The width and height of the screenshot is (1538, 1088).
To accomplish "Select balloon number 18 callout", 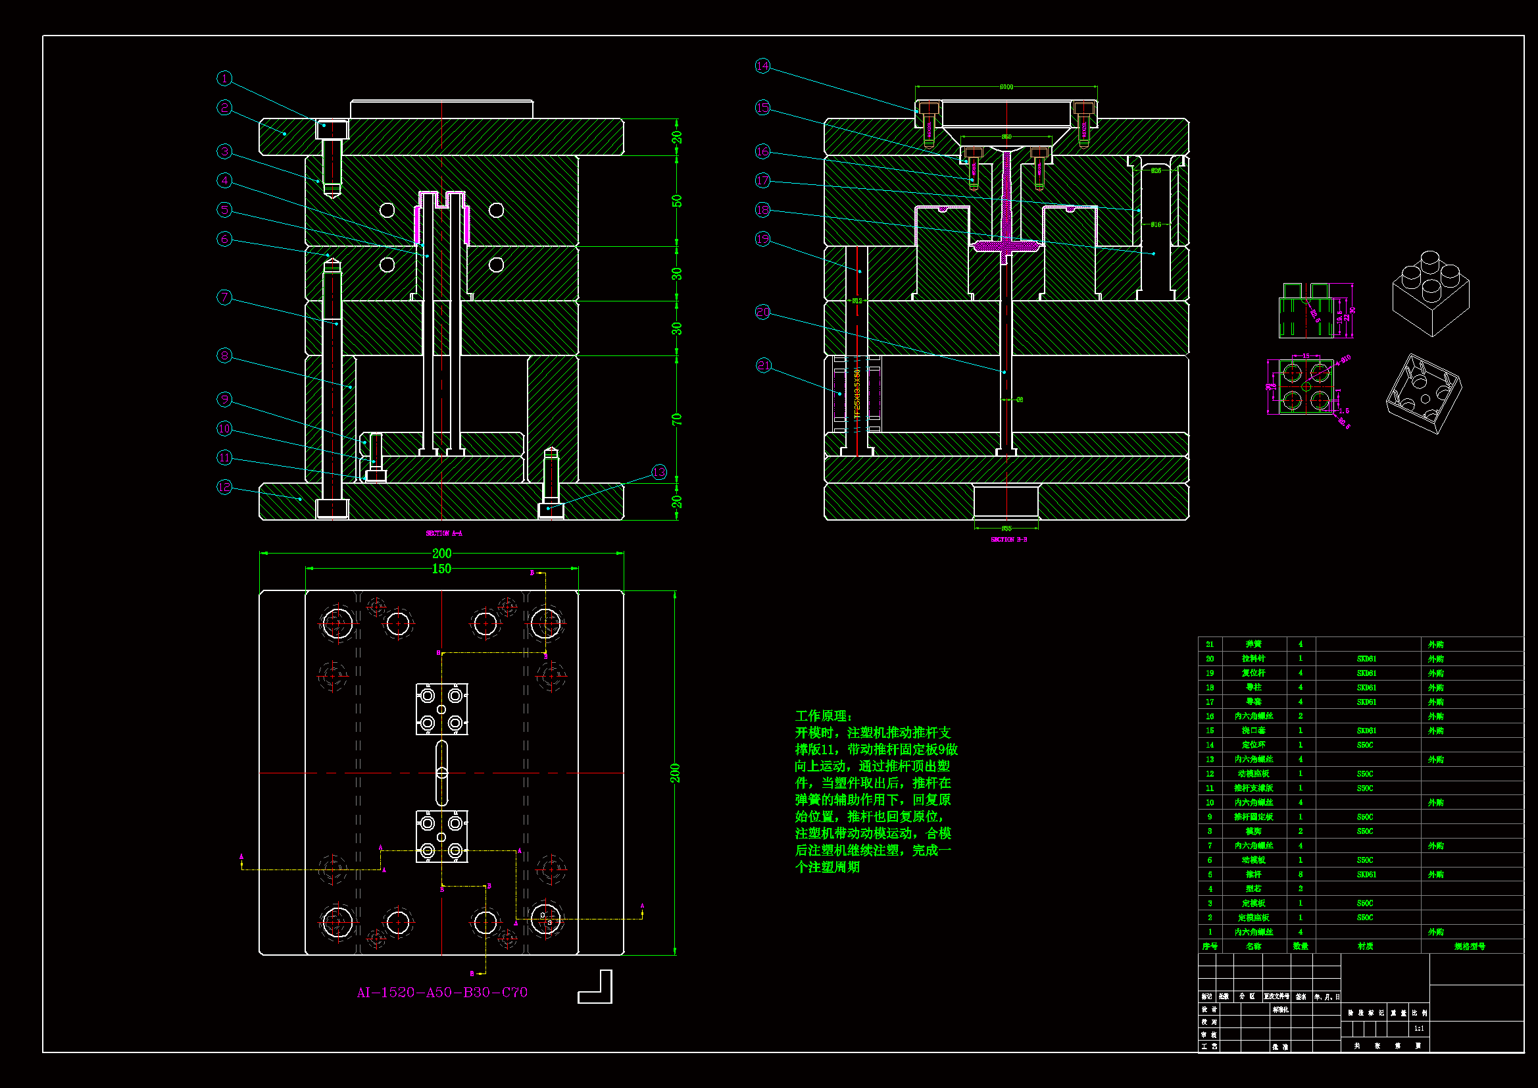I will 762,210.
